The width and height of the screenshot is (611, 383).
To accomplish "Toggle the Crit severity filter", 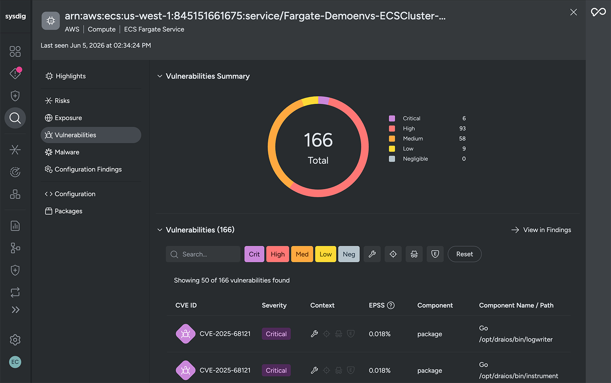I will pos(254,254).
